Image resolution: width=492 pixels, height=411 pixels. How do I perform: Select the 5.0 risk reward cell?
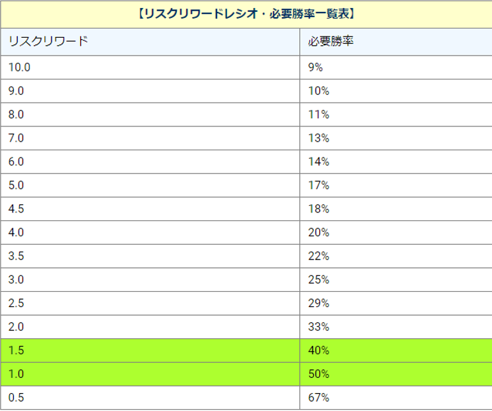click(17, 185)
